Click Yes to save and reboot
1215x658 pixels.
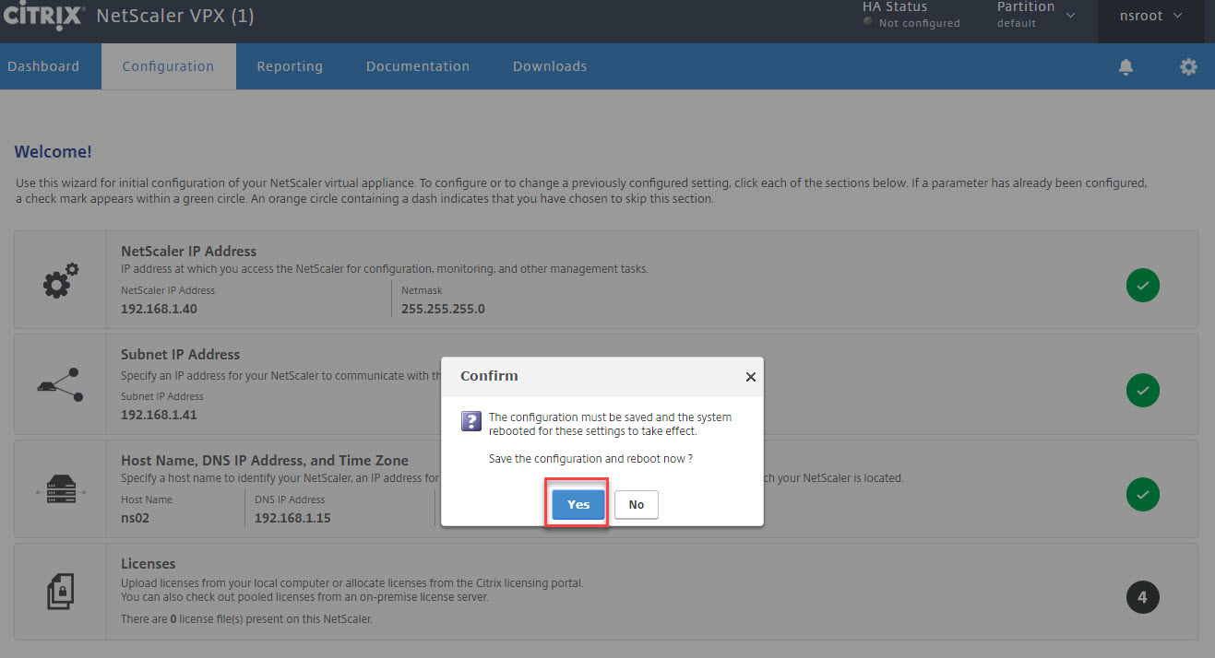[578, 504]
